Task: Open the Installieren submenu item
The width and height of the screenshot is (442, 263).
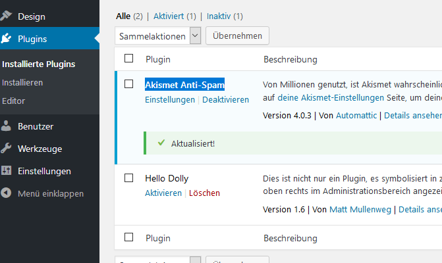Action: click(22, 82)
